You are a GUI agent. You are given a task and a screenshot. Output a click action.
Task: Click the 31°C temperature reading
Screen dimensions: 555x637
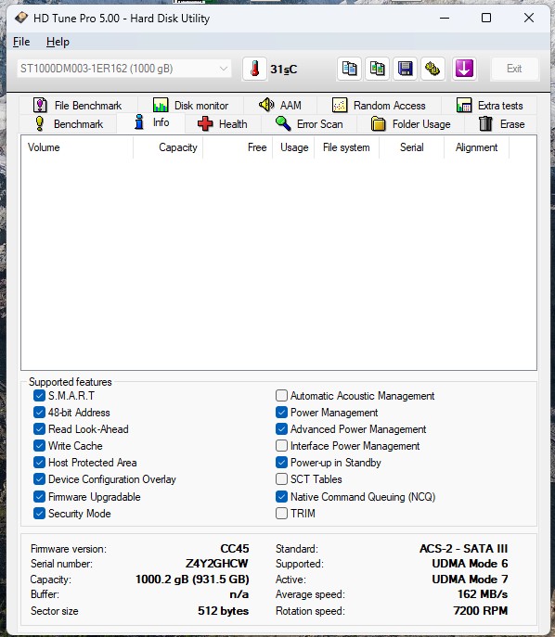point(284,70)
